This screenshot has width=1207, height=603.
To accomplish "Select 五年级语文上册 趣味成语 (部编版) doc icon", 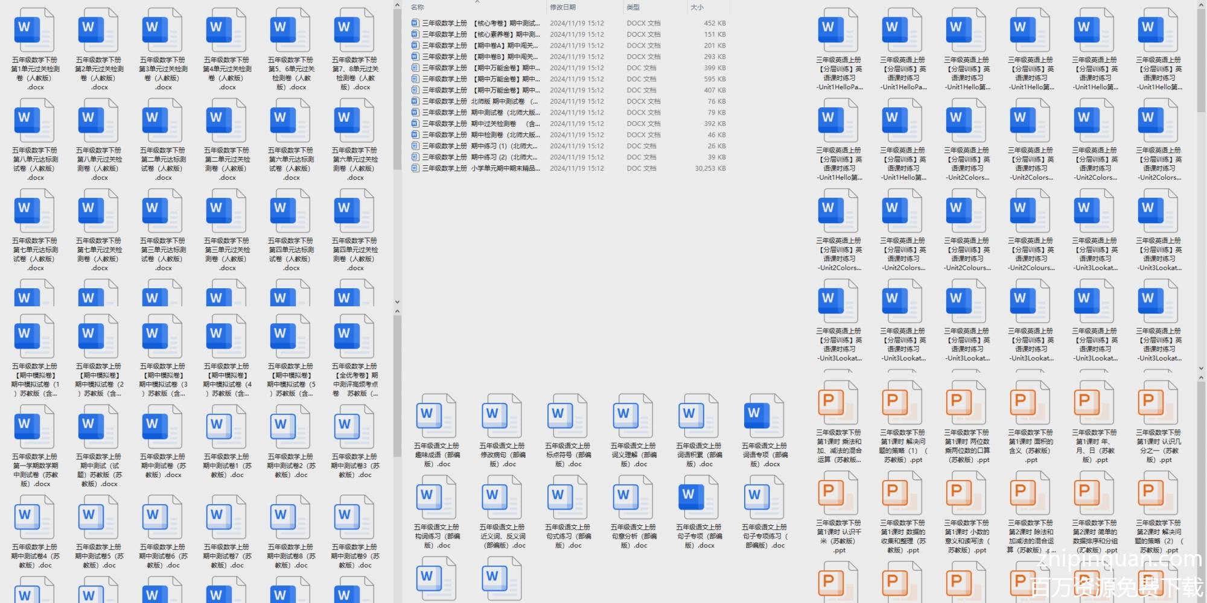I will coord(436,416).
